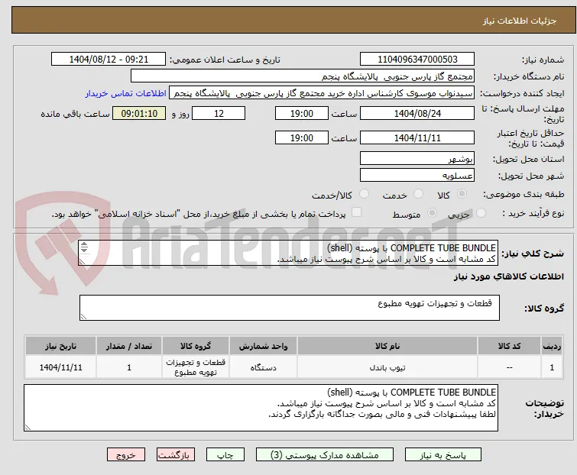Click the کد کالا column header
Screen dimensions: 577x475
pos(509,346)
